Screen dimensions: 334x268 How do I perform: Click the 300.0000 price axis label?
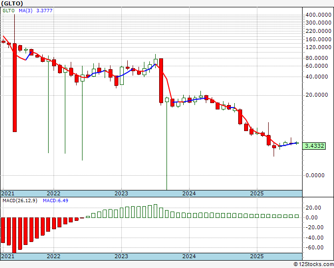pyautogui.click(x=318, y=23)
